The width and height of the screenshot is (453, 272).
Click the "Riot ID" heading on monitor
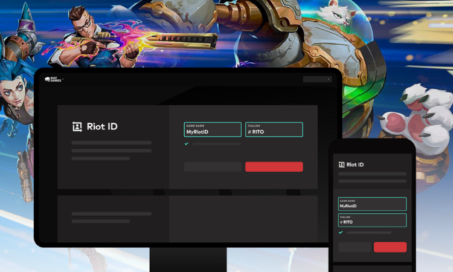point(102,126)
